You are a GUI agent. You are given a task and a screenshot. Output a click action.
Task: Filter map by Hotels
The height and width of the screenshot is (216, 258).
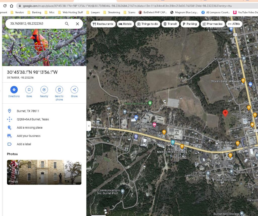click(x=125, y=24)
